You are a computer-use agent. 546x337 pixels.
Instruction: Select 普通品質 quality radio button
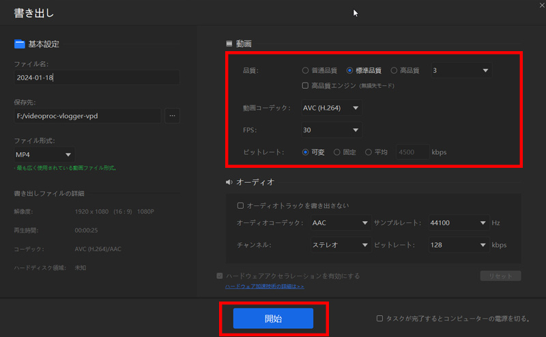click(x=306, y=70)
